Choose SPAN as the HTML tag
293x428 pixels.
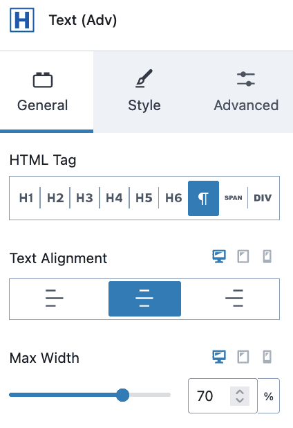click(x=234, y=198)
